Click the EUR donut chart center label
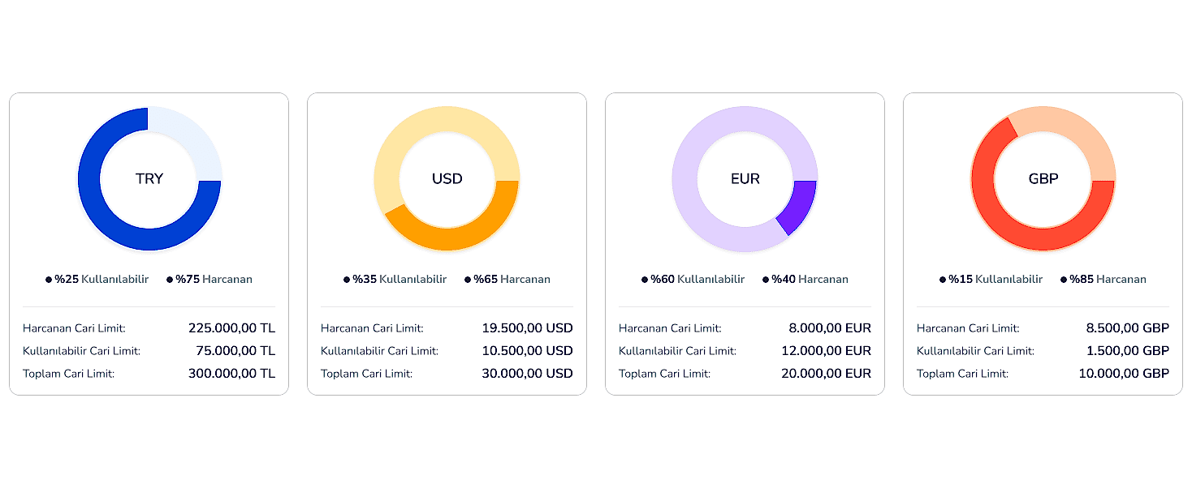 pyautogui.click(x=745, y=179)
